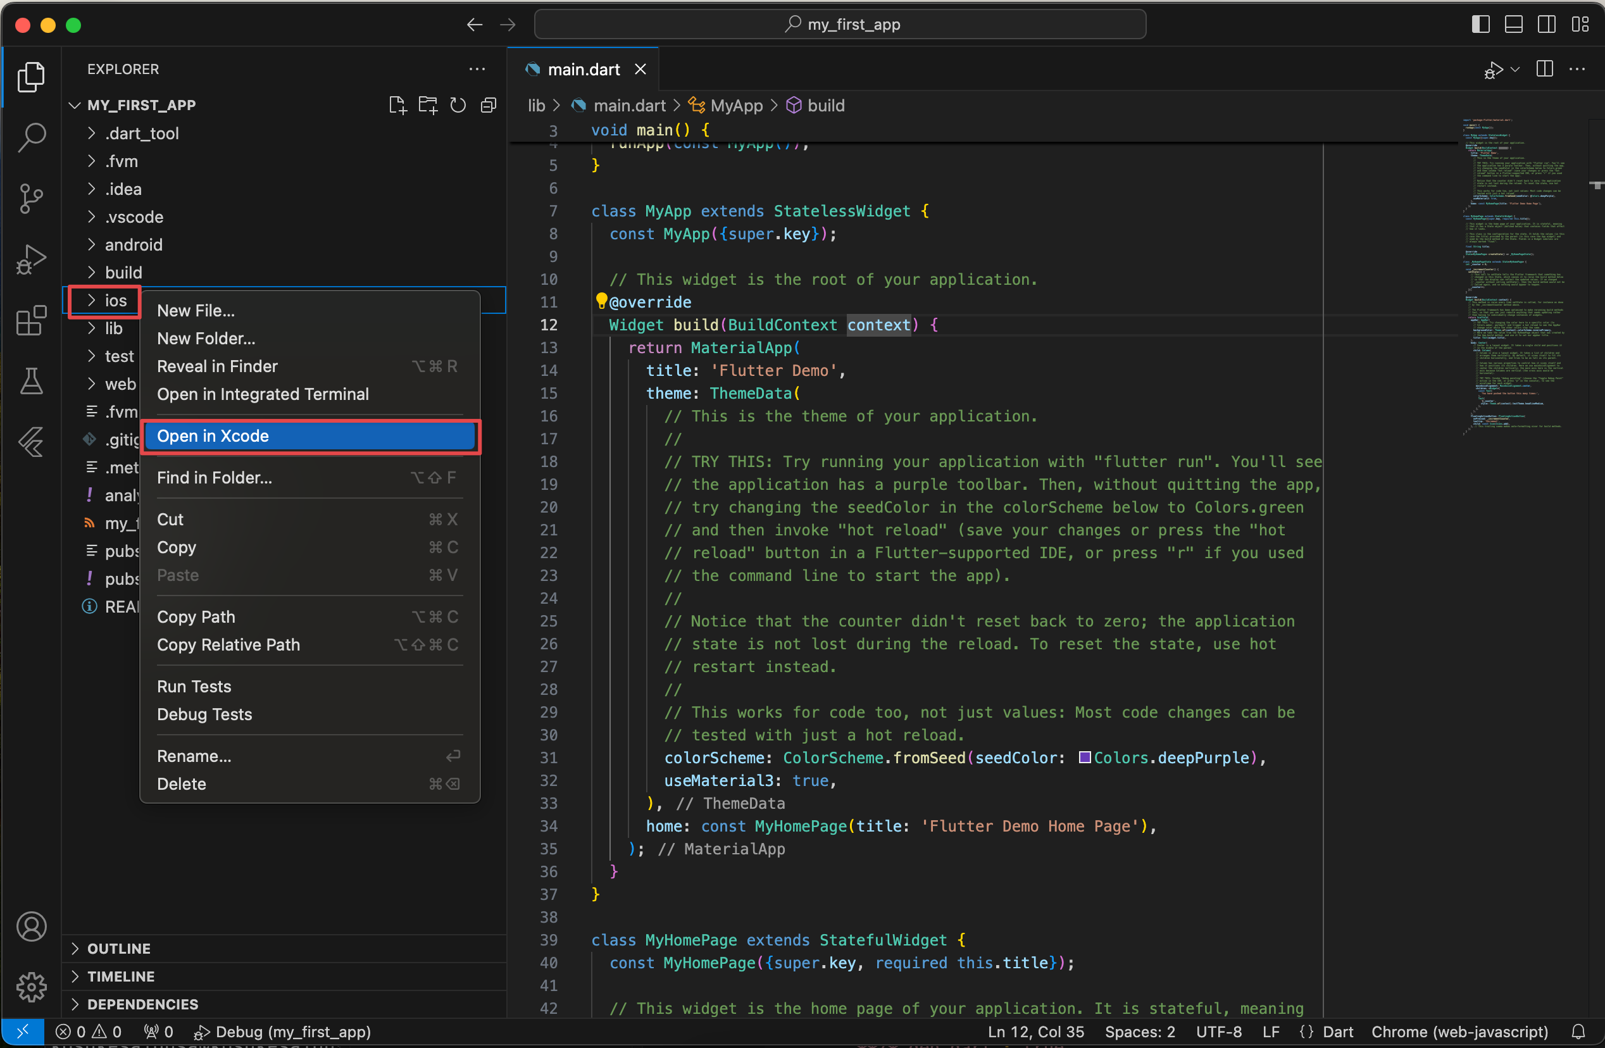Open the Manage gear icon
The image size is (1605, 1048).
pyautogui.click(x=31, y=987)
